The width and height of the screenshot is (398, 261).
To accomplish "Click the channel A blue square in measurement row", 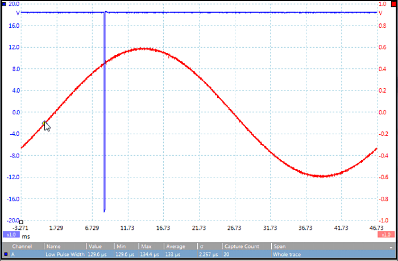I will coord(6,254).
